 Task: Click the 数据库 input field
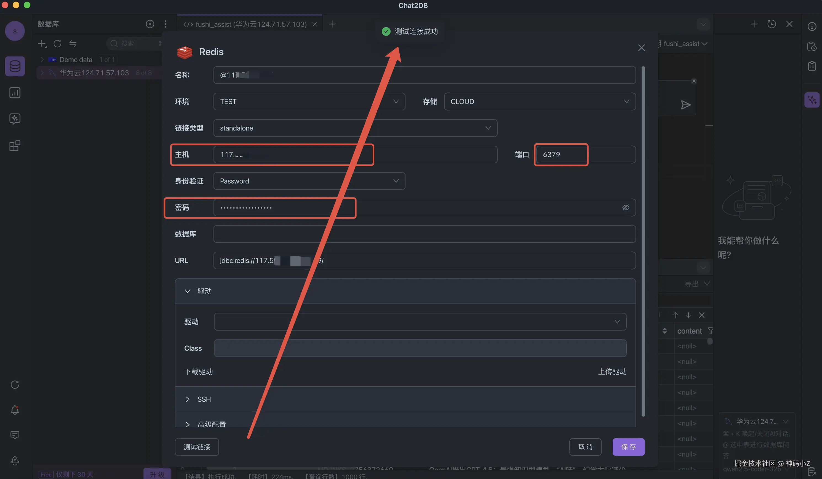(x=424, y=234)
